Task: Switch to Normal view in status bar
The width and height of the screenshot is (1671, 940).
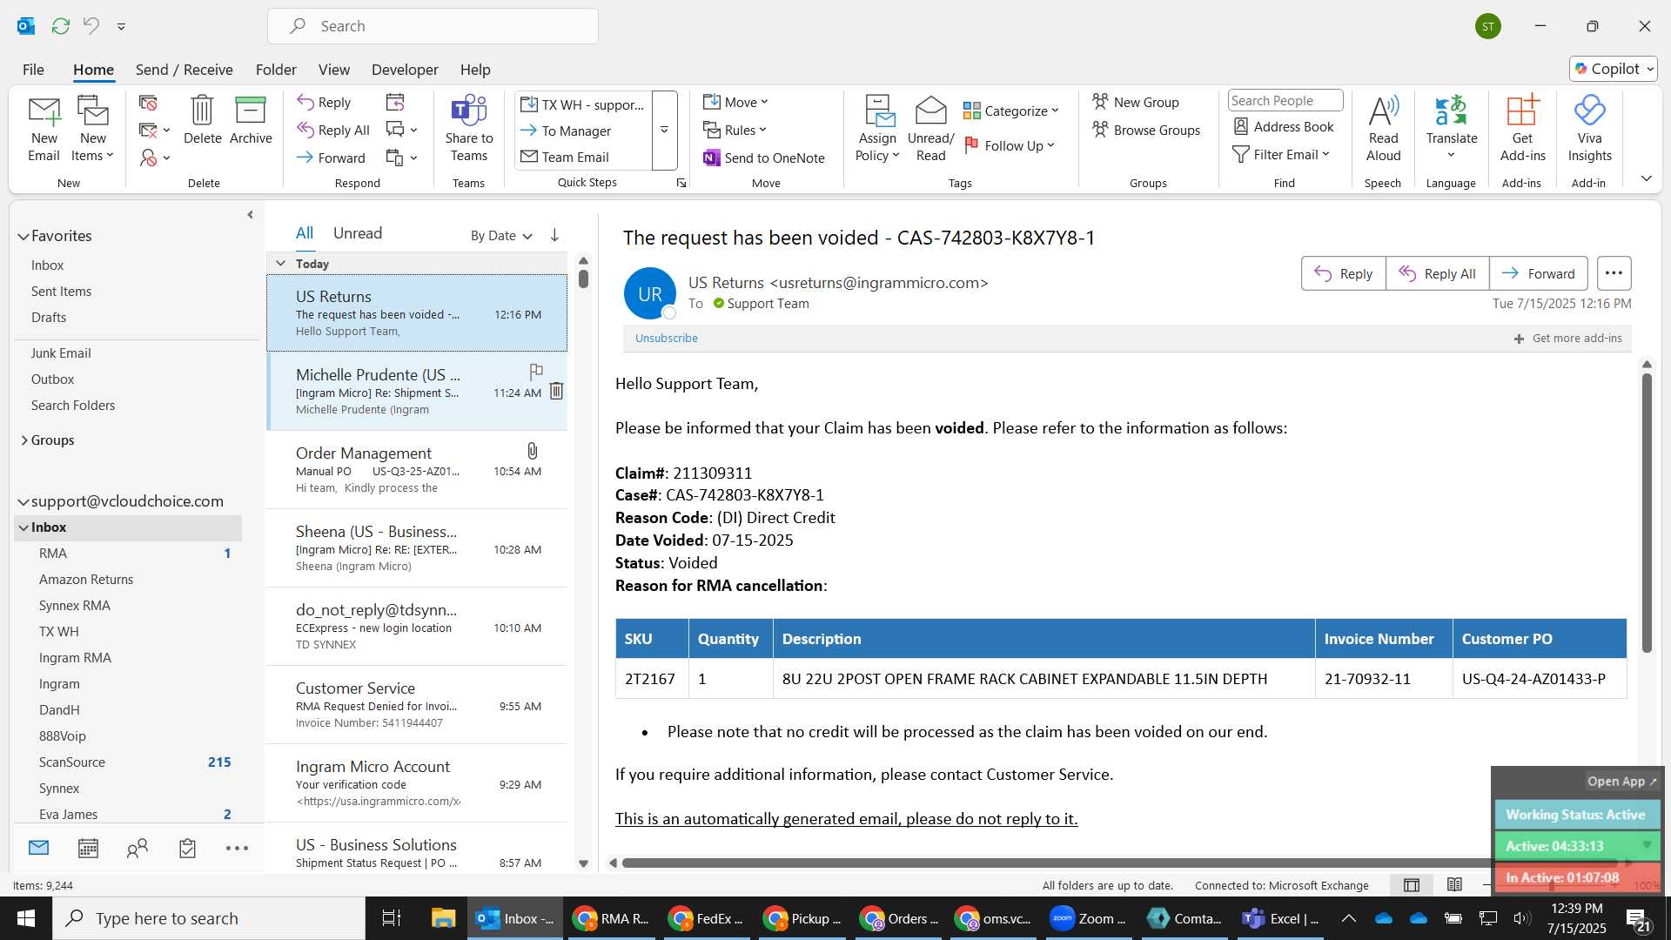Action: coord(1412,885)
